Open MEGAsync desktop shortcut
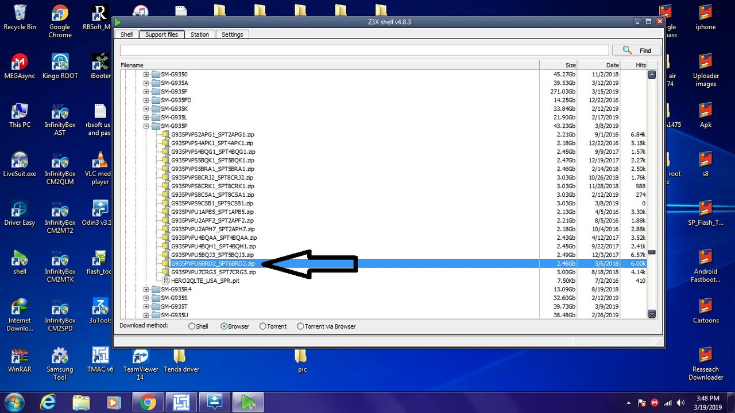Screen dimensions: 735x413 coord(20,66)
